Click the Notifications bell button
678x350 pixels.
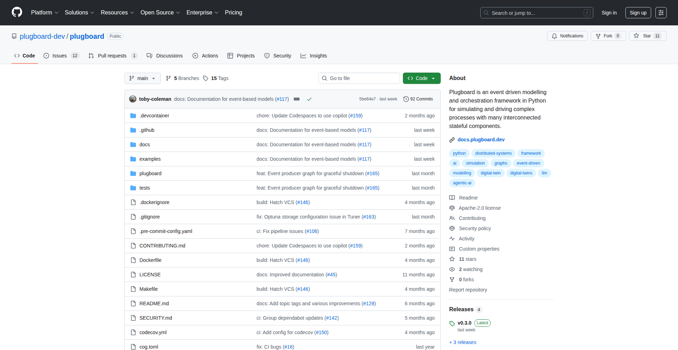(x=567, y=36)
